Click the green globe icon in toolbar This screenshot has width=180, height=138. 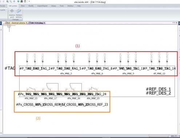(x=18, y=1)
